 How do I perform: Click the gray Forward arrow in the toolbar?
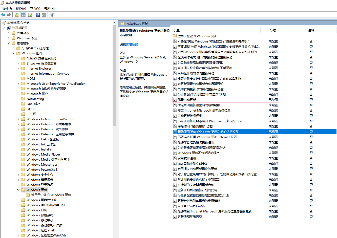point(9,15)
